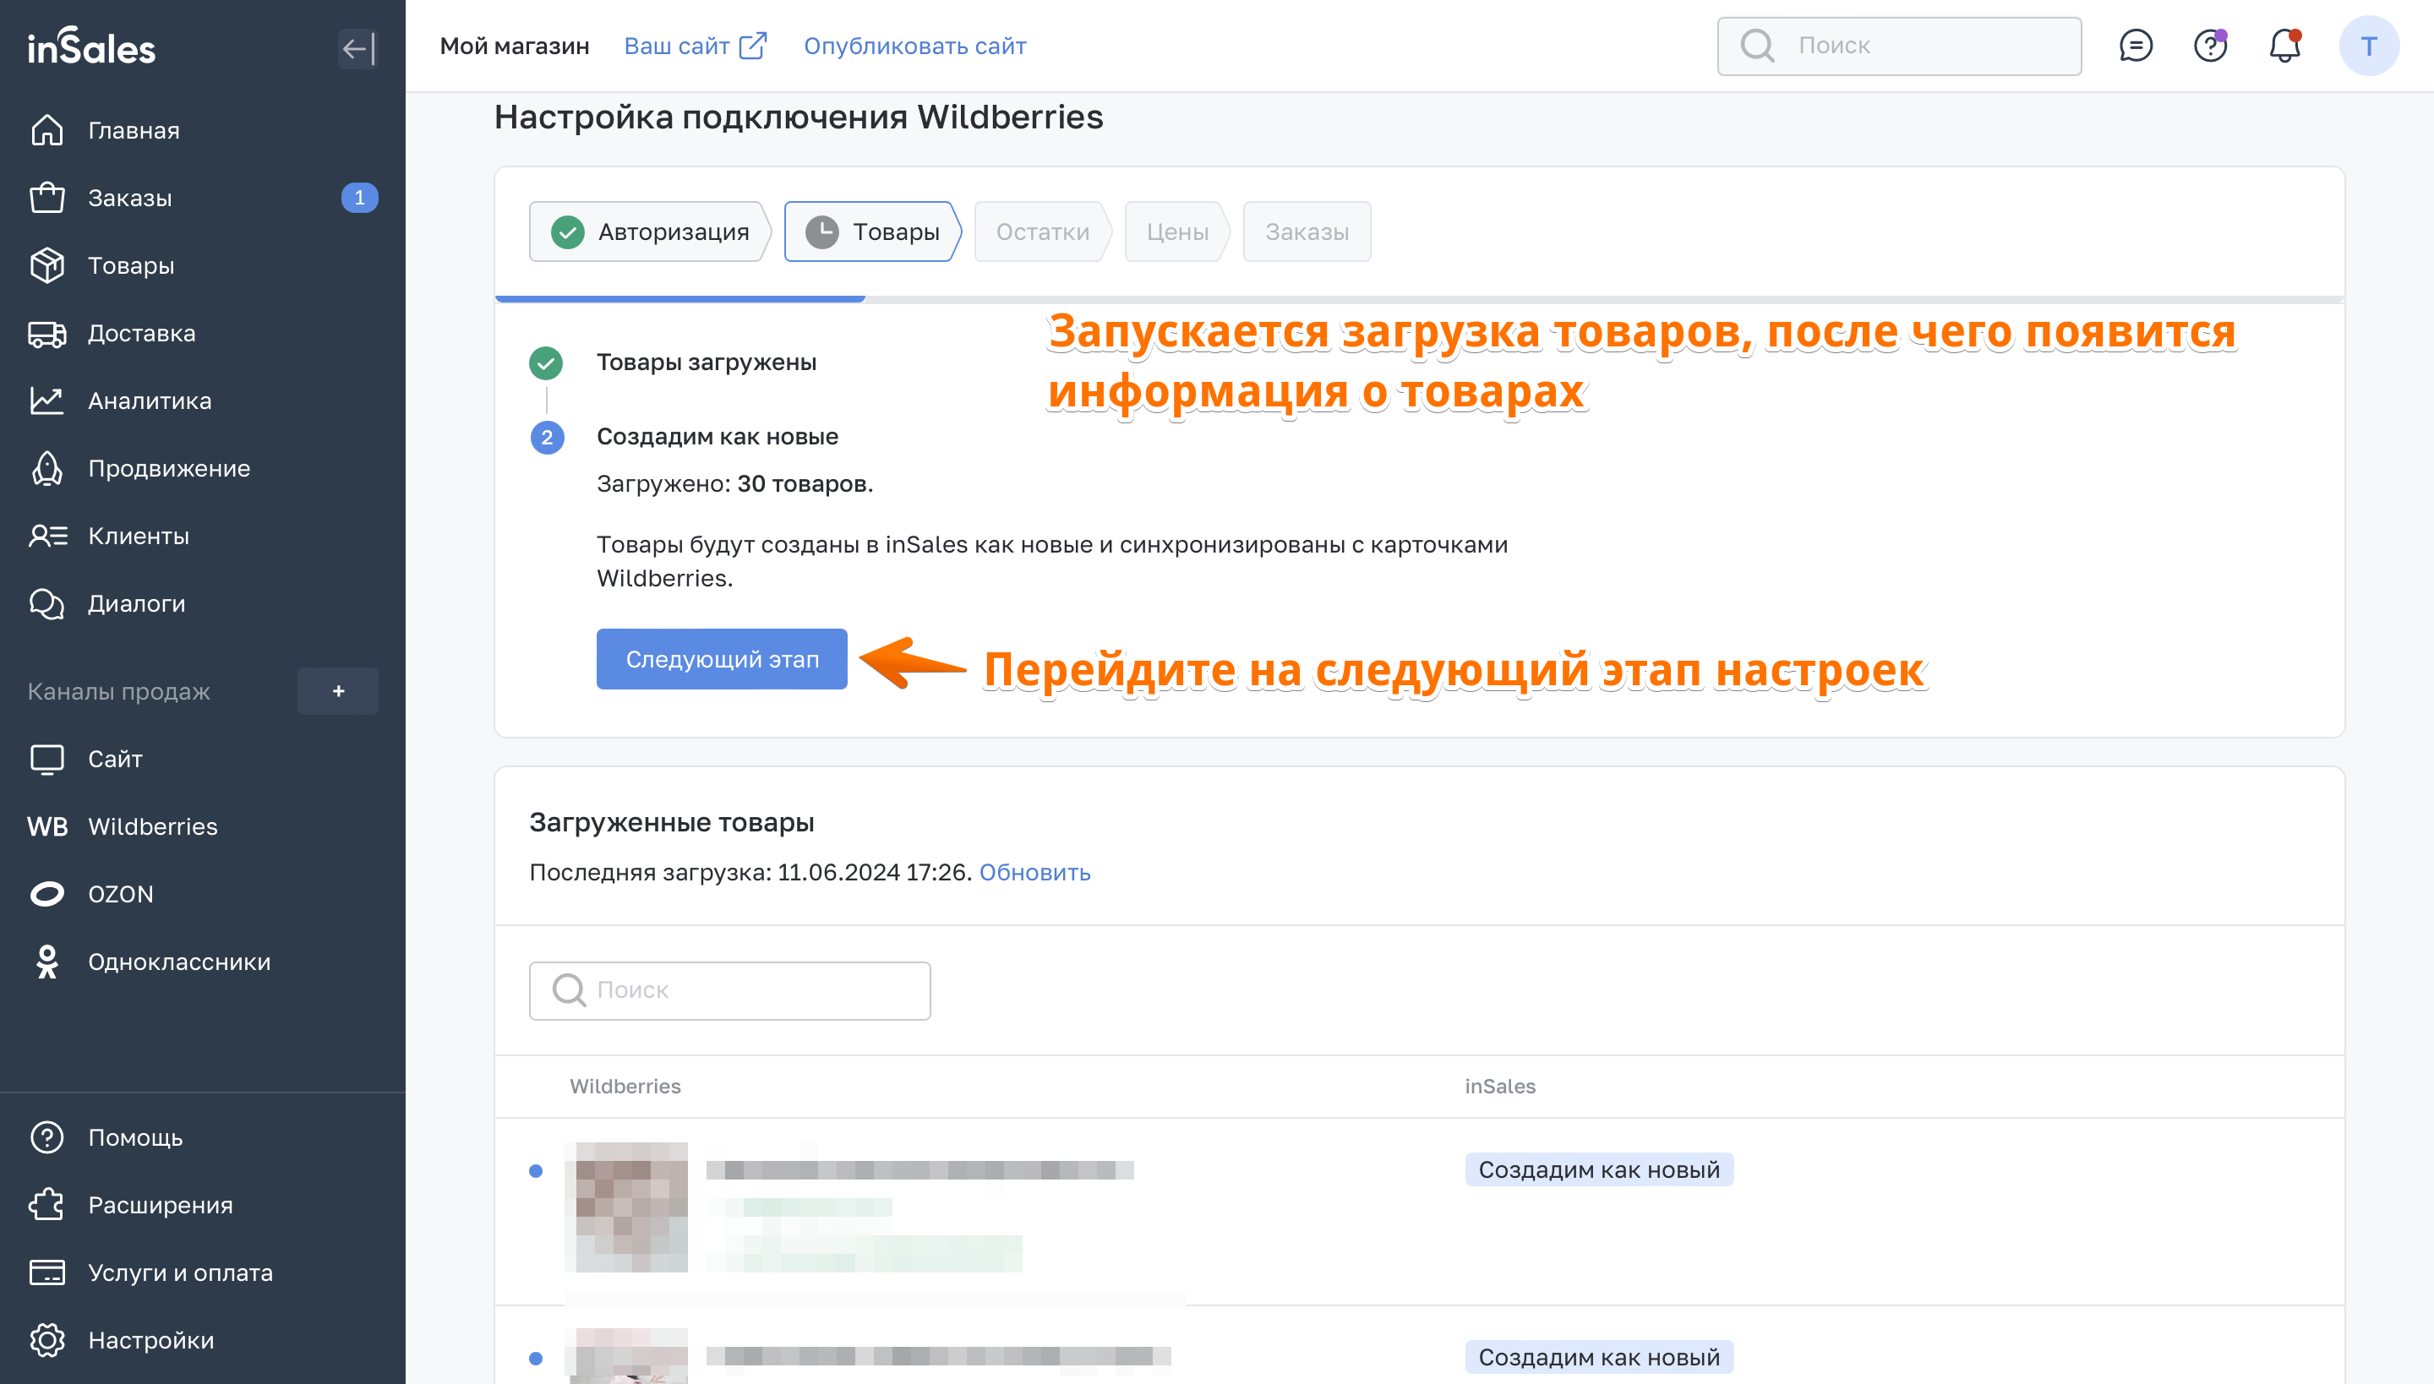The width and height of the screenshot is (2434, 1384).
Task: Open the user profile avatar T
Action: [x=2367, y=46]
